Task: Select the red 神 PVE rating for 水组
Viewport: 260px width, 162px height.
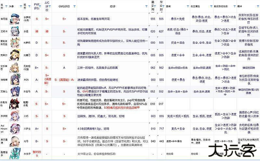Action: coord(37,31)
